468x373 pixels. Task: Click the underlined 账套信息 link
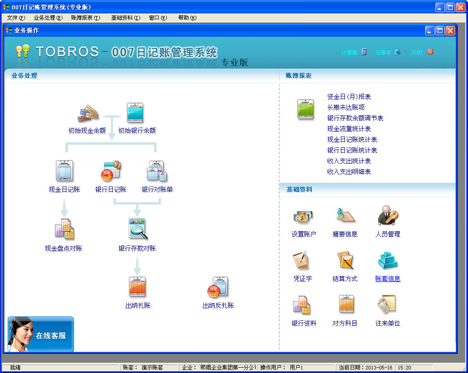[x=388, y=279]
